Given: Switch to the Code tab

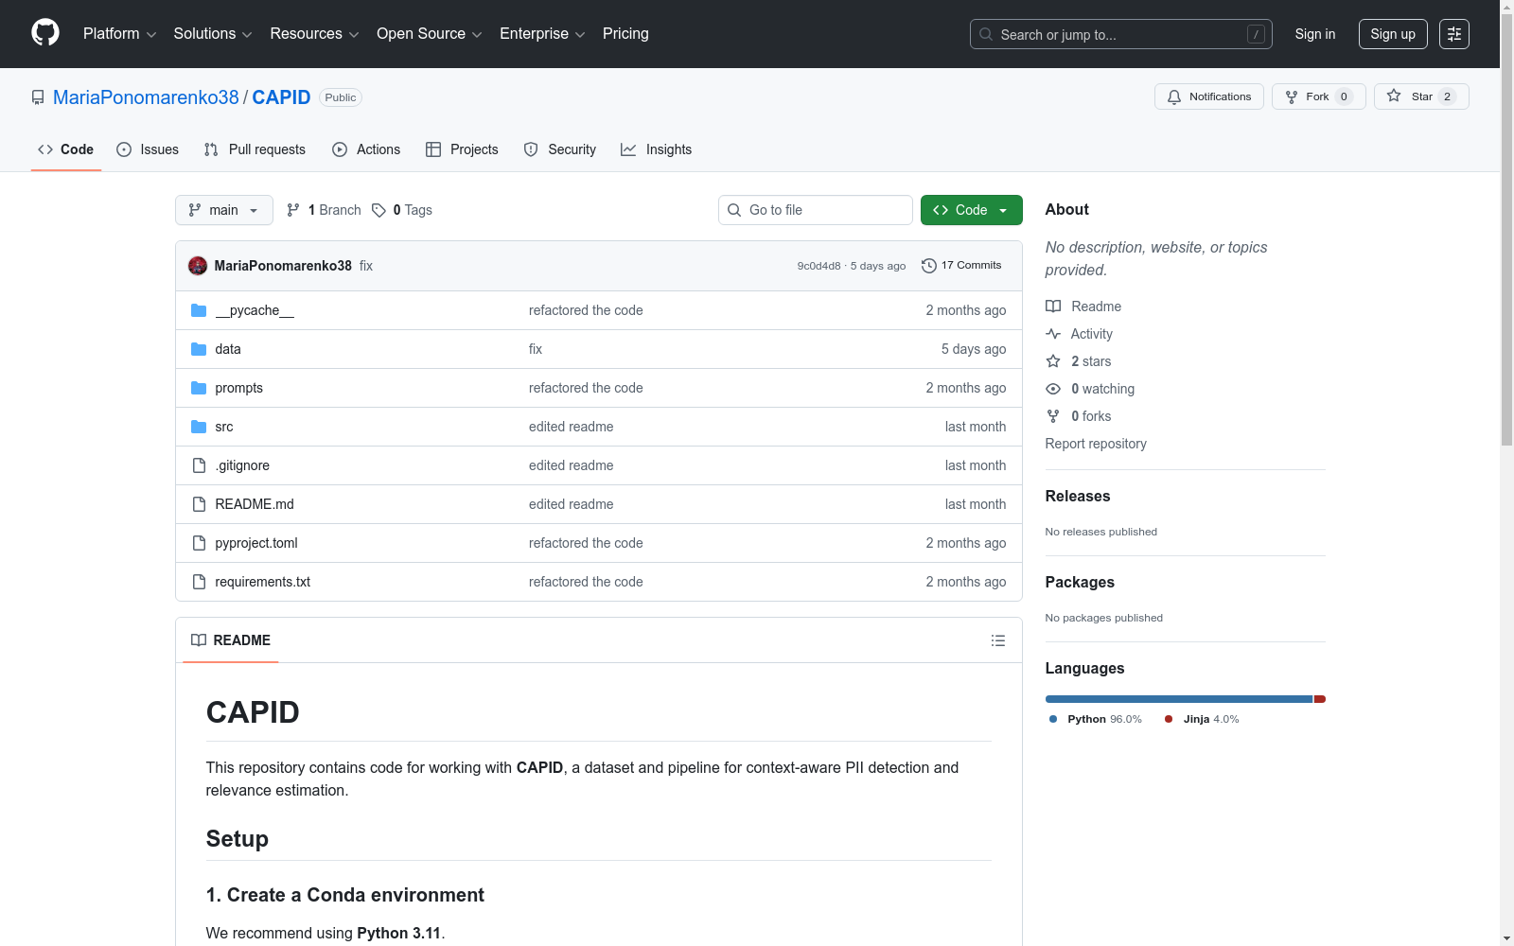Looking at the screenshot, I should pyautogui.click(x=66, y=149).
